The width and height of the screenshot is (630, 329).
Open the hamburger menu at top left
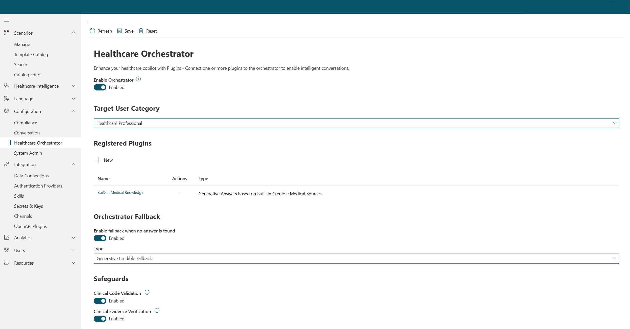coord(7,20)
